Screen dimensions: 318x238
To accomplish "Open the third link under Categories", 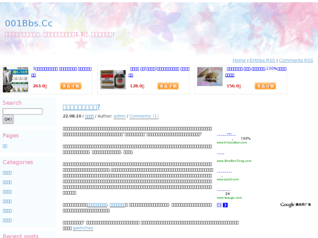I will (7, 192).
